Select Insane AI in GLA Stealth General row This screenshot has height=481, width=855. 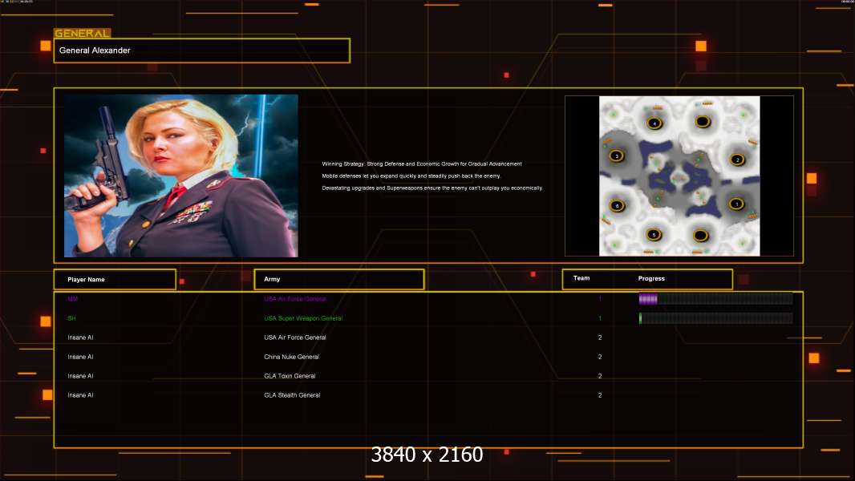pyautogui.click(x=80, y=395)
